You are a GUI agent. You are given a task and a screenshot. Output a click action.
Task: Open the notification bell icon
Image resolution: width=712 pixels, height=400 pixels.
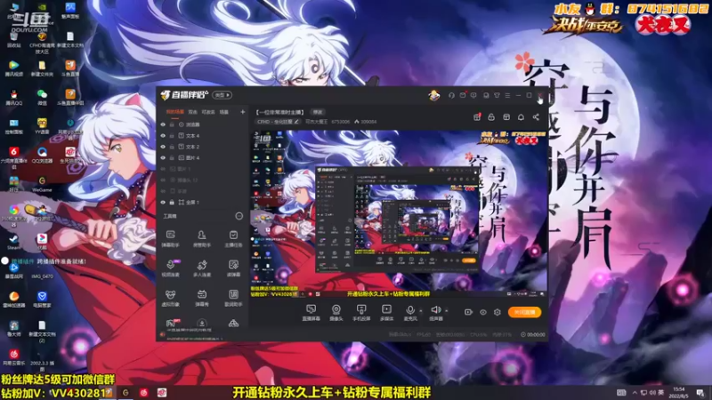(x=521, y=117)
